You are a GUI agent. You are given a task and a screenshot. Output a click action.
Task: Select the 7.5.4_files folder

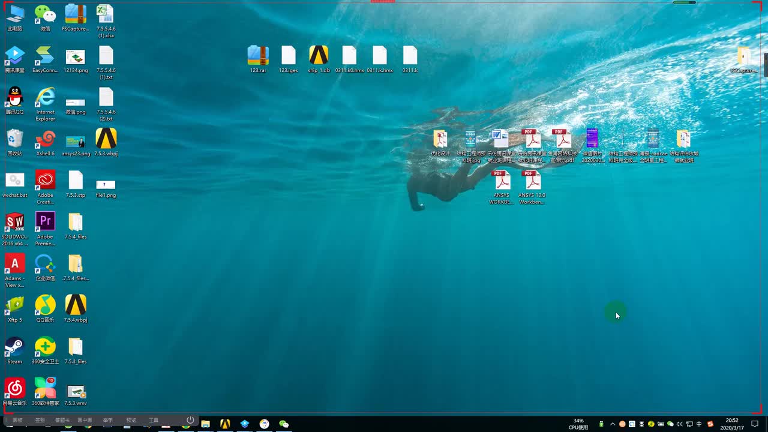click(x=76, y=226)
